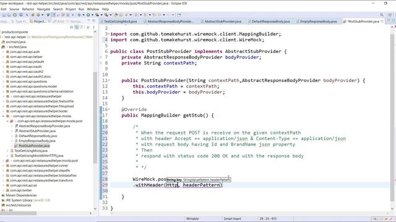The image size is (396, 222).
Task: Click the New Java Package icon
Action: (x=33, y=15)
